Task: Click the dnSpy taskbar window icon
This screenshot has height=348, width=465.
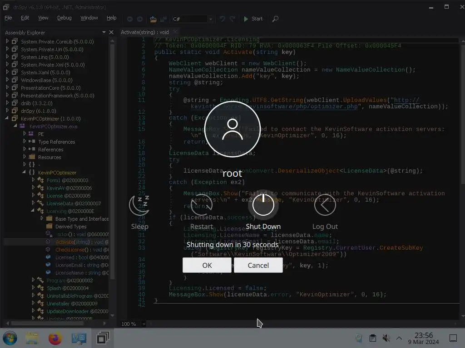Action: click(103, 338)
